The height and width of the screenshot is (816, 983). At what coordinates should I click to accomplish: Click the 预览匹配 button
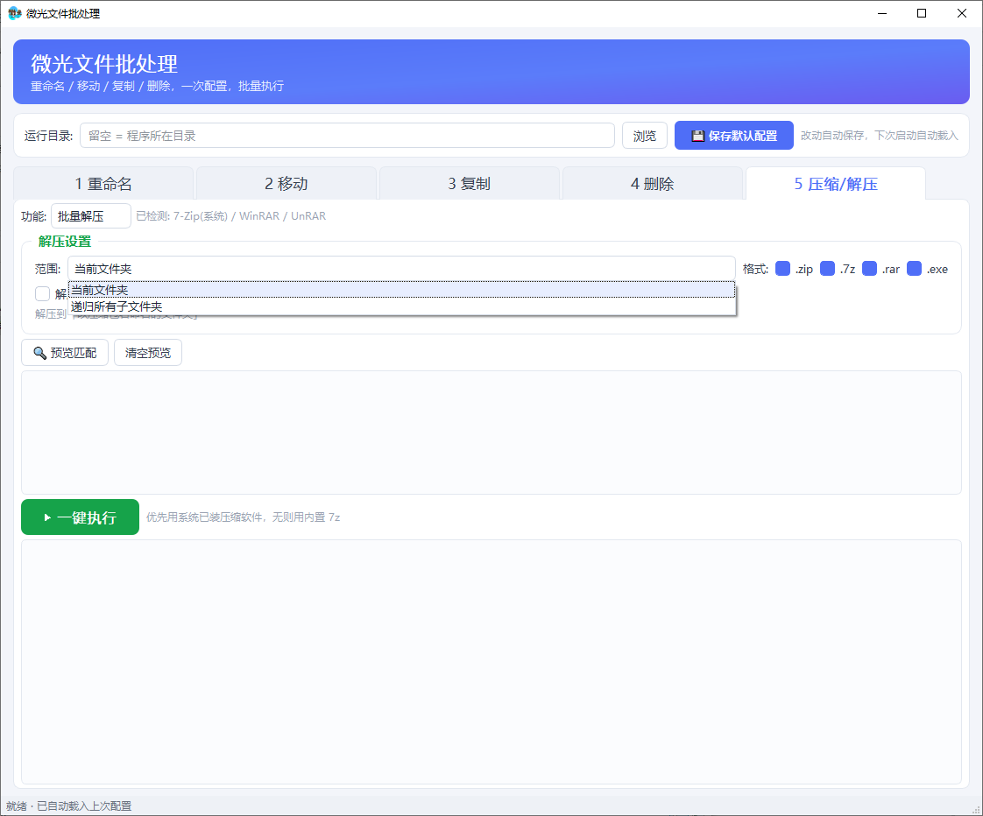coord(65,353)
